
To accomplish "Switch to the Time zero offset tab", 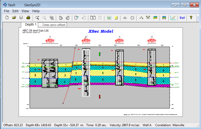I will (54, 25).
